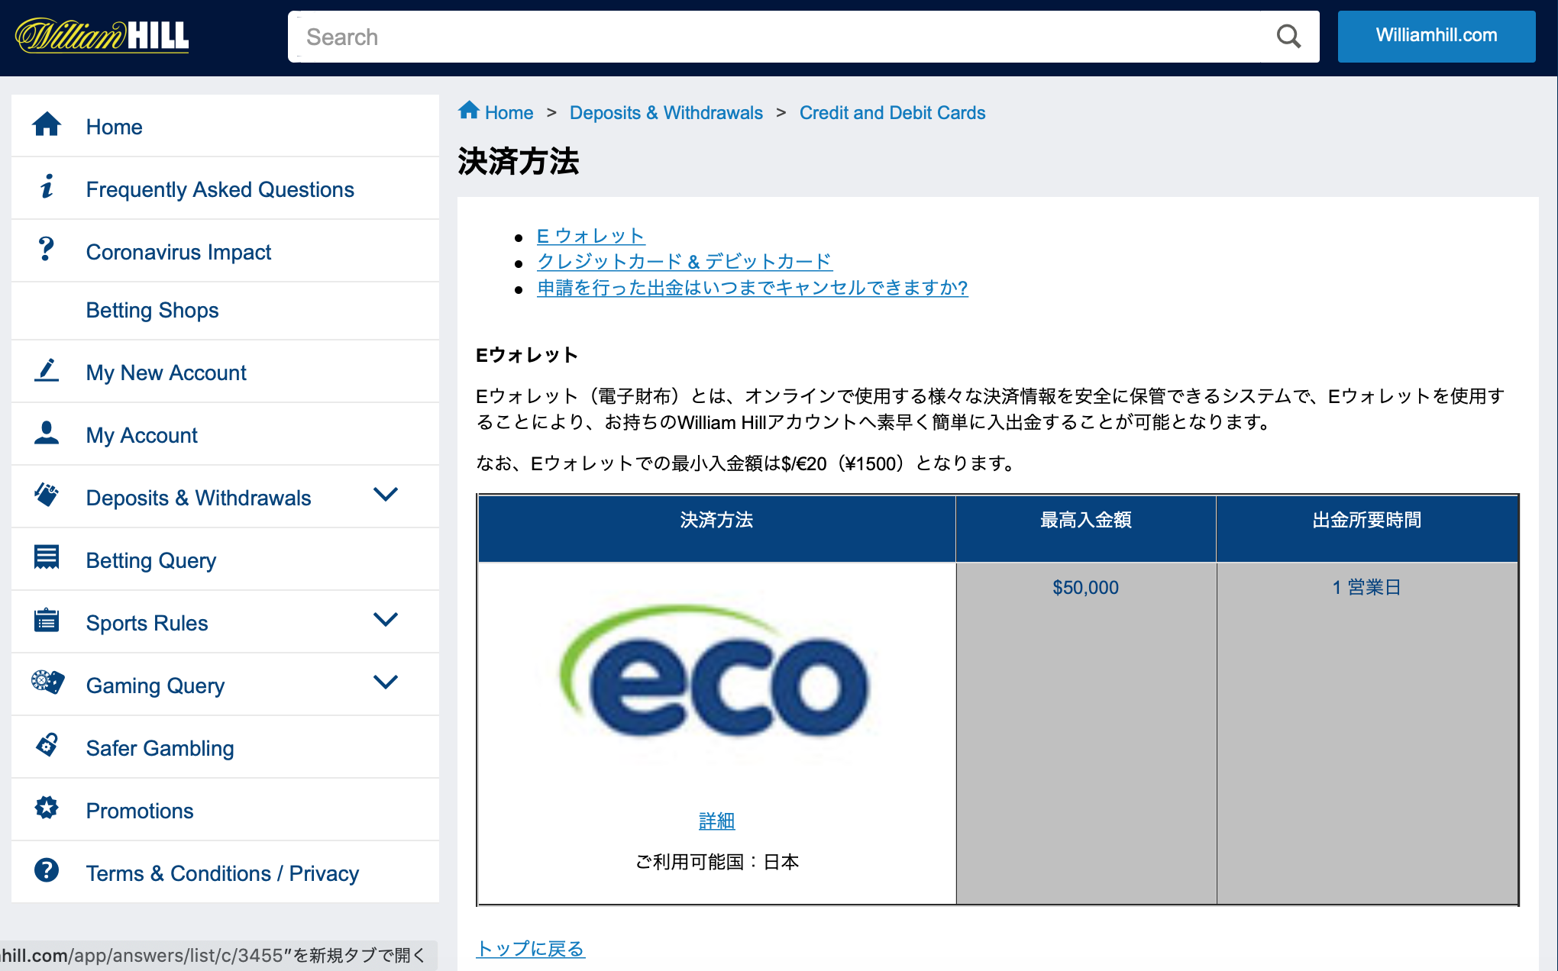Click the 決済方法 page title
The width and height of the screenshot is (1558, 971).
518,162
